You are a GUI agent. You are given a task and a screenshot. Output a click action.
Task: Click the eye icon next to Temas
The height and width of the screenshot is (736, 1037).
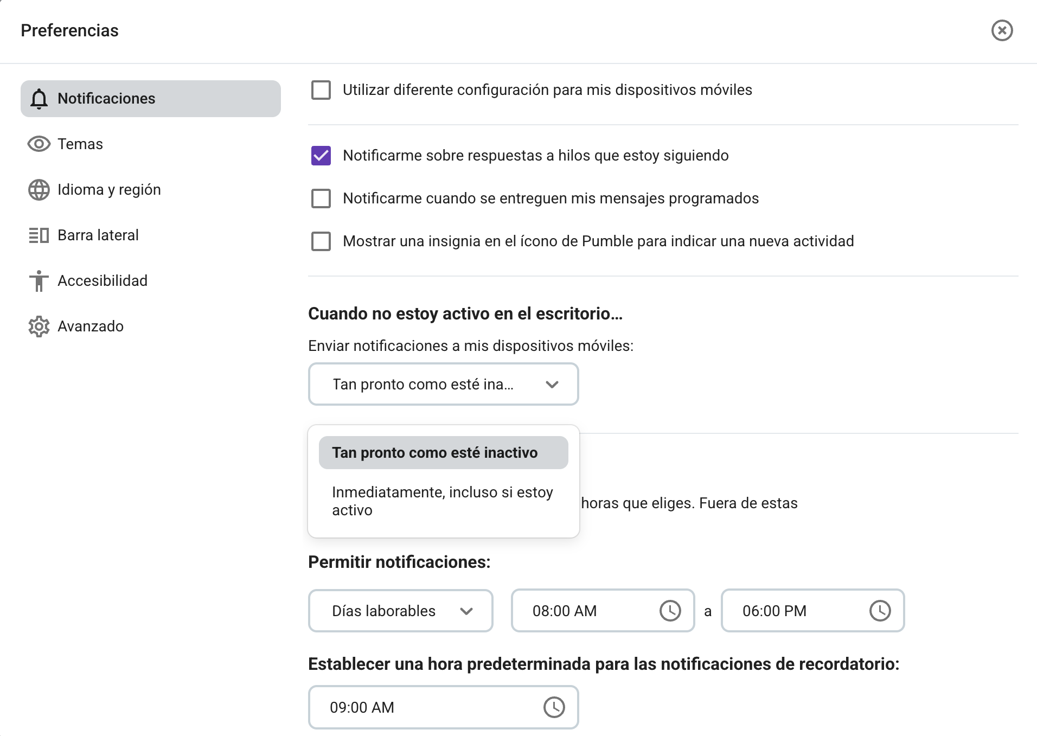39,144
